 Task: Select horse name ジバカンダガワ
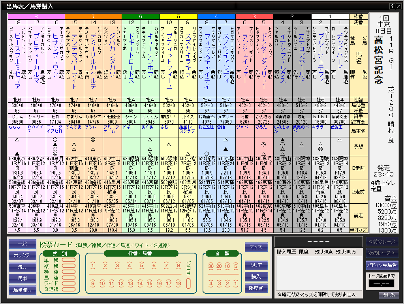click(112, 54)
